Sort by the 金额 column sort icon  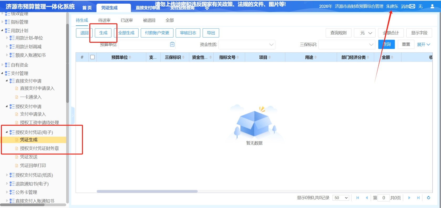[392, 57]
